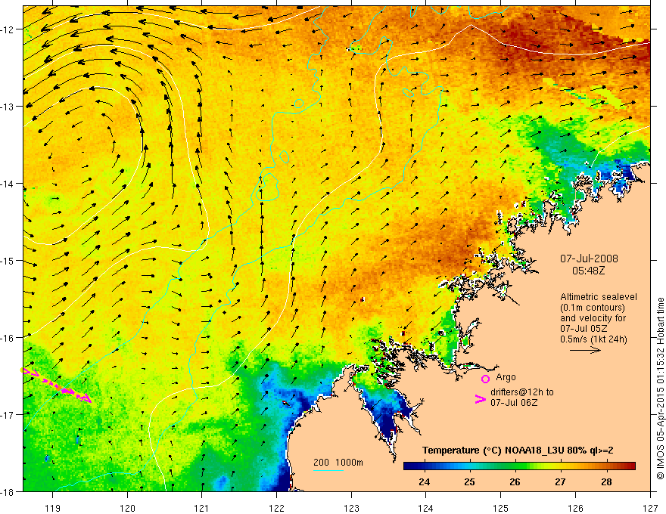The height and width of the screenshot is (514, 666).
Task: Click the dark blue end of temperature color bar
Action: click(x=409, y=466)
